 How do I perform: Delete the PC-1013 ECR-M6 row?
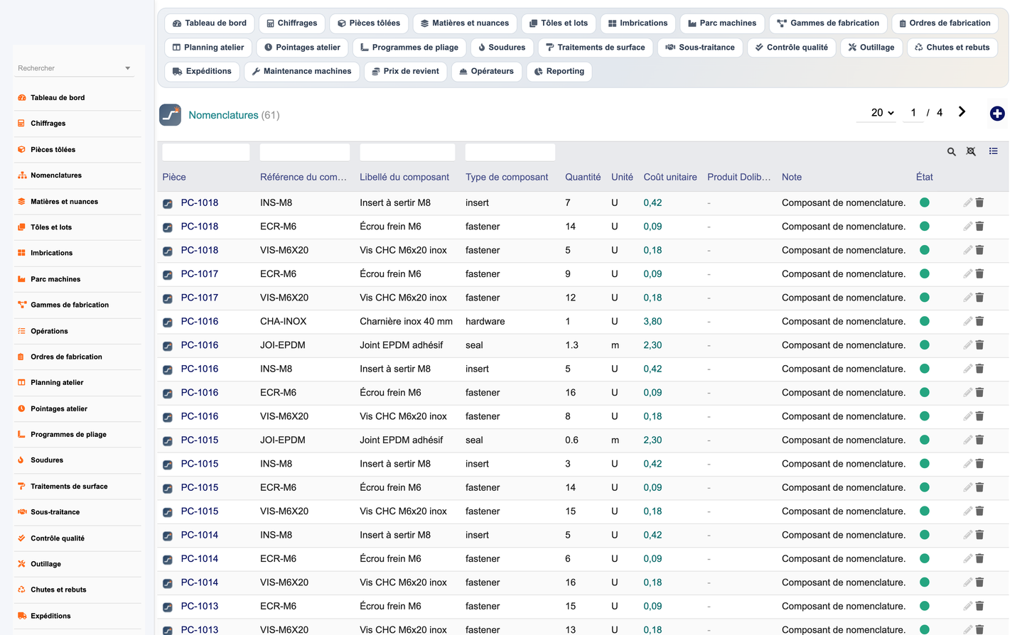pyautogui.click(x=979, y=606)
